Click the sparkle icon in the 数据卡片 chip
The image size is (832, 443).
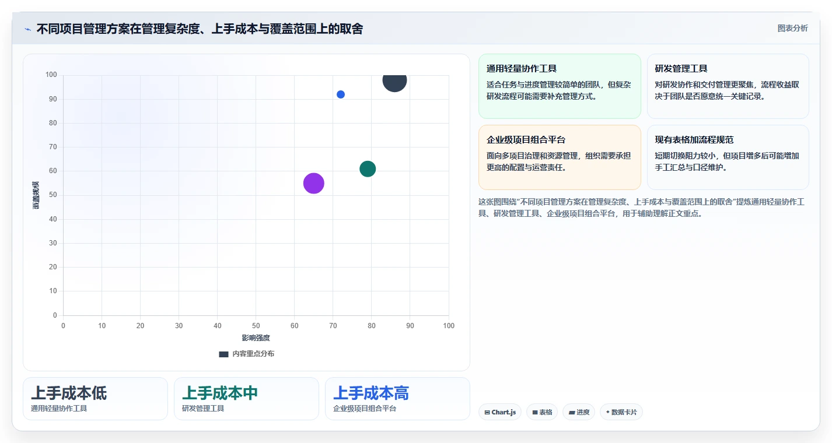[x=608, y=412]
